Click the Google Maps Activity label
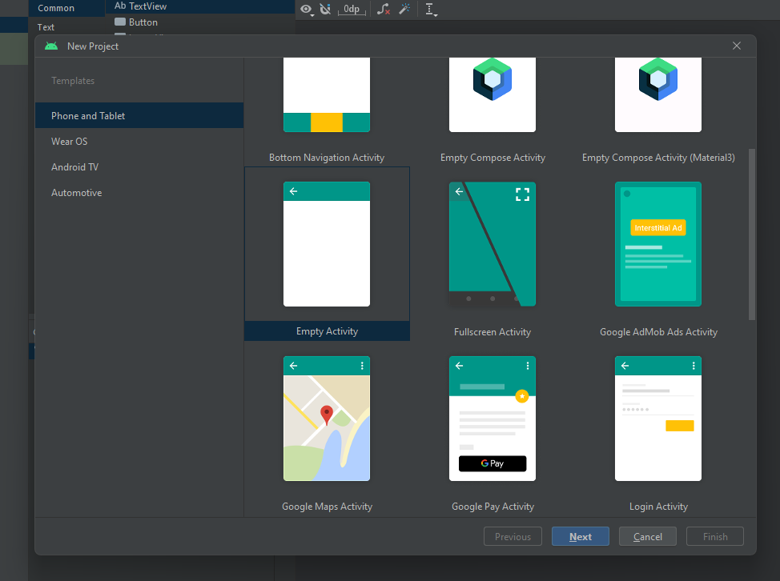Image resolution: width=780 pixels, height=581 pixels. click(x=327, y=507)
